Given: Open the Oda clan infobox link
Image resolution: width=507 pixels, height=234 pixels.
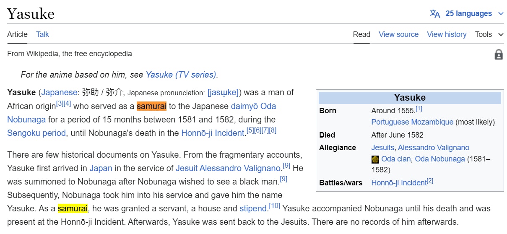Looking at the screenshot, I should click(396, 159).
